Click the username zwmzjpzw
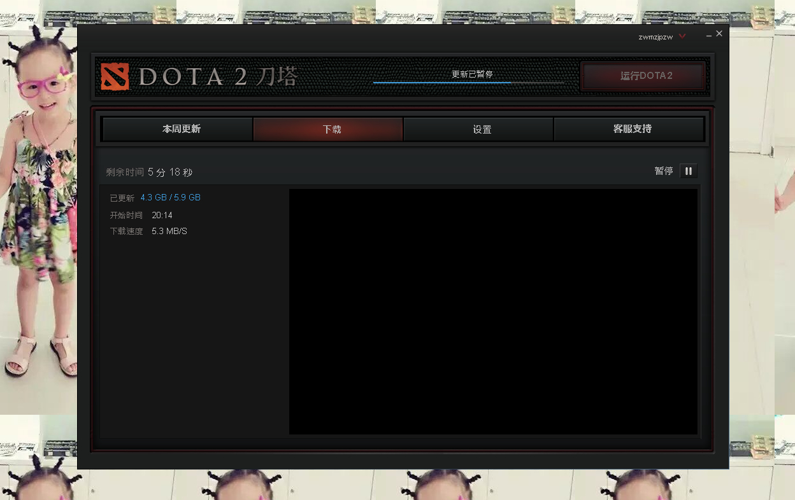 click(x=655, y=37)
